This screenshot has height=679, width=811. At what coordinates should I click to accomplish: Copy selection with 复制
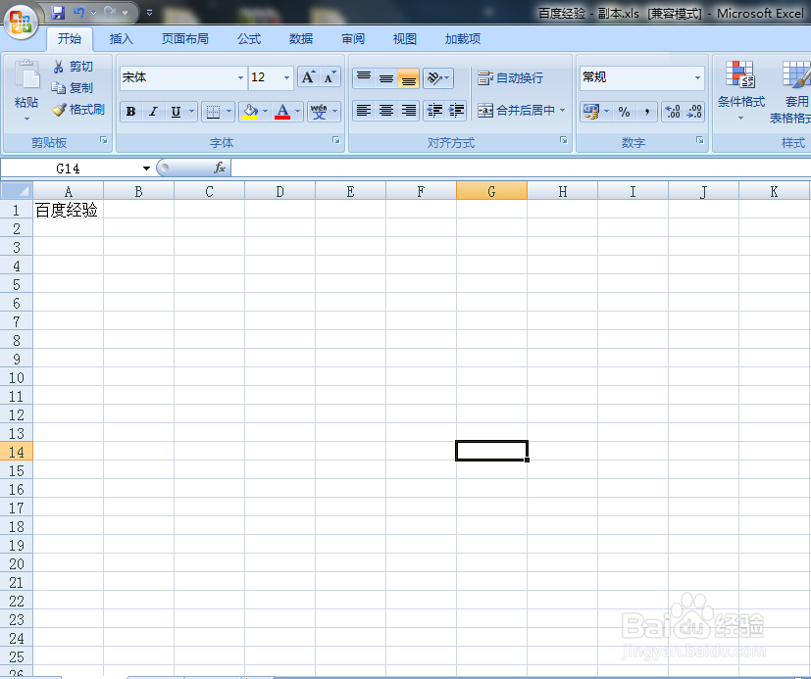tap(73, 88)
